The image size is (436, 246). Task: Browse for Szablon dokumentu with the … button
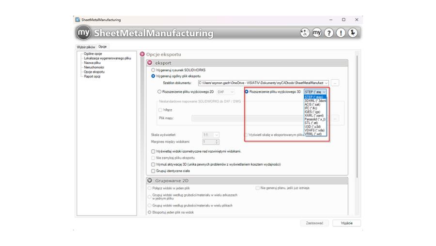point(335,83)
